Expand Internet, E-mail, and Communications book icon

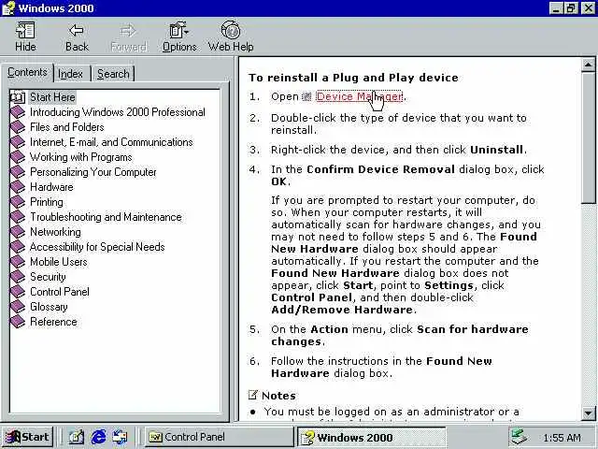click(x=17, y=142)
